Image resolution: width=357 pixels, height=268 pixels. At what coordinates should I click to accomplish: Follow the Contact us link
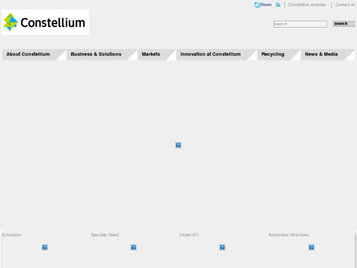click(345, 5)
